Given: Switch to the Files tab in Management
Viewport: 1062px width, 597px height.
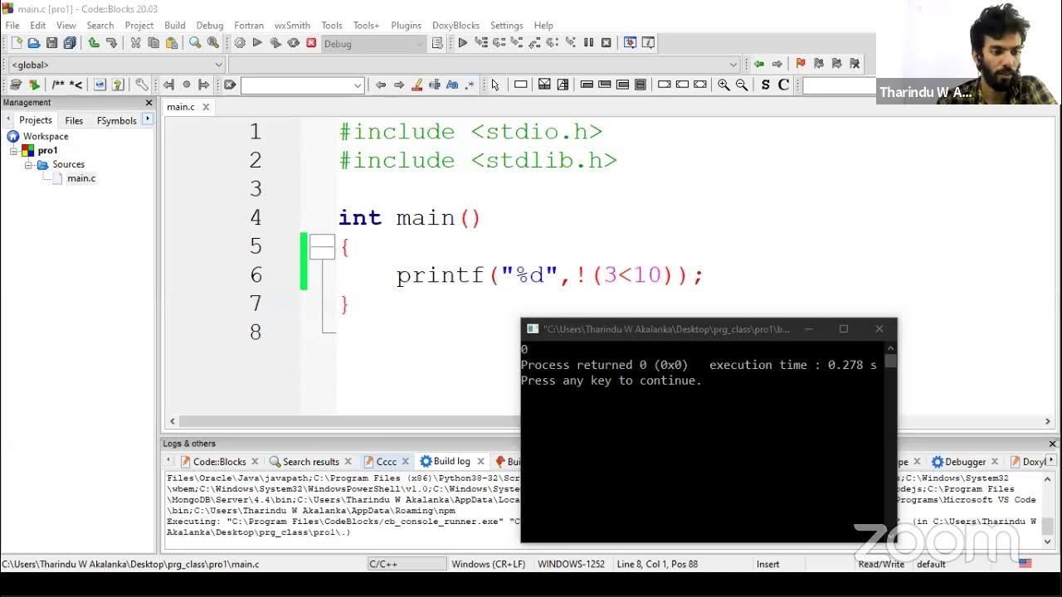Looking at the screenshot, I should [x=74, y=120].
